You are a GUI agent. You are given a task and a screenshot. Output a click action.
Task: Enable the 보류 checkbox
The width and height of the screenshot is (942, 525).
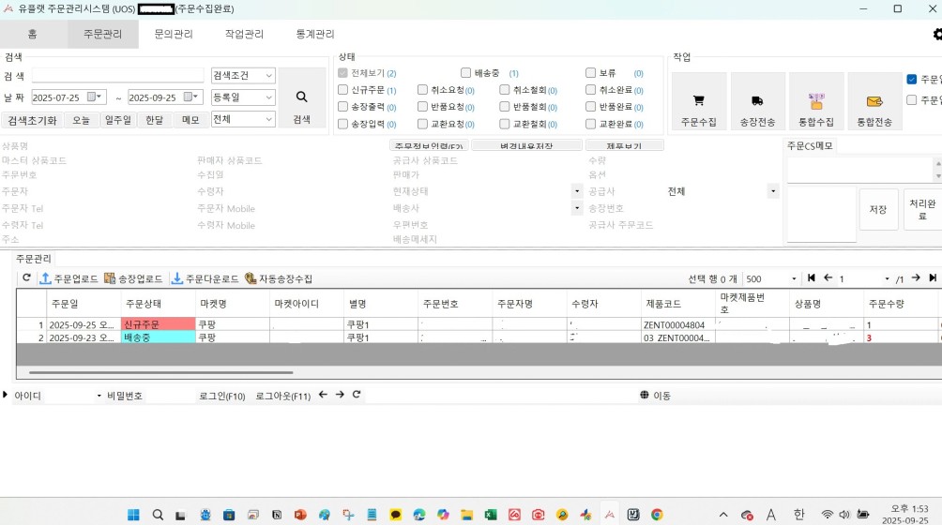click(591, 73)
